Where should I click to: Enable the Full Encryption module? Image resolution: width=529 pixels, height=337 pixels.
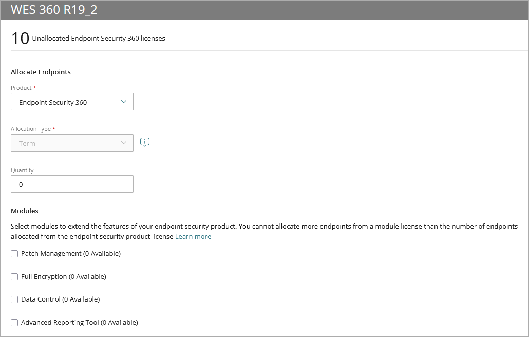pos(14,276)
